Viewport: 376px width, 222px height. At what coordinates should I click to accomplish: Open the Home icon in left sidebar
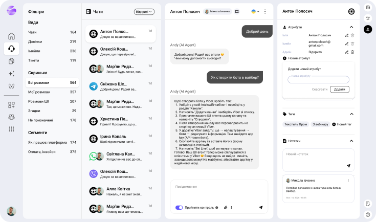point(11,36)
